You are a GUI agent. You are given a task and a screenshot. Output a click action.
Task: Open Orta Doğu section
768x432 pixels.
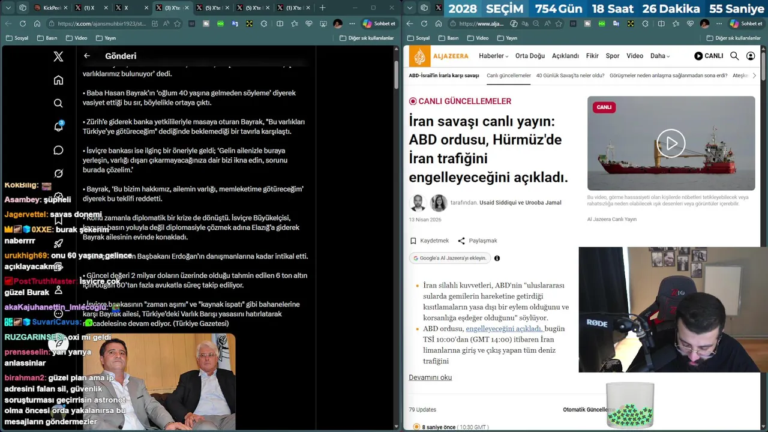click(x=530, y=56)
